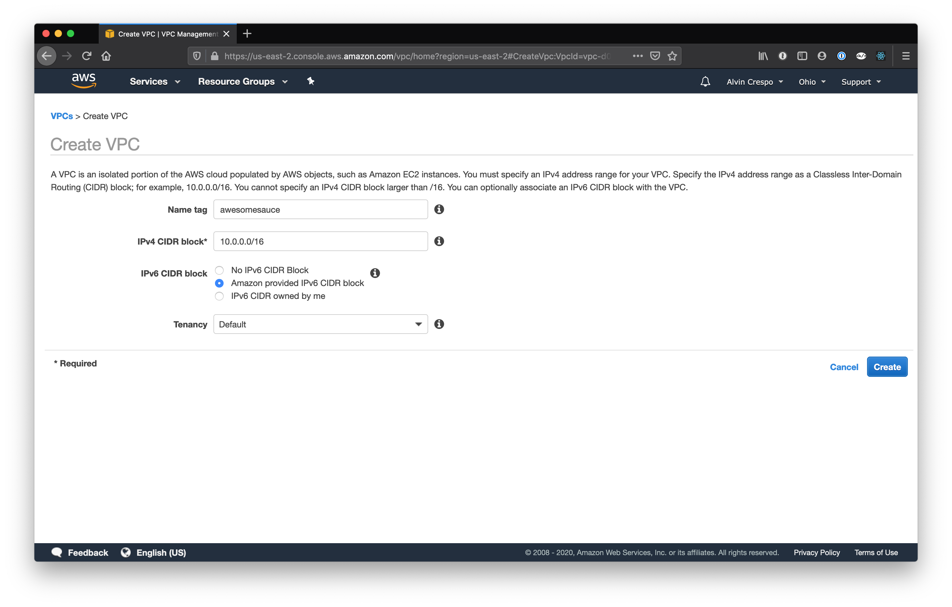Click the tracking protection shield icon

tap(197, 56)
